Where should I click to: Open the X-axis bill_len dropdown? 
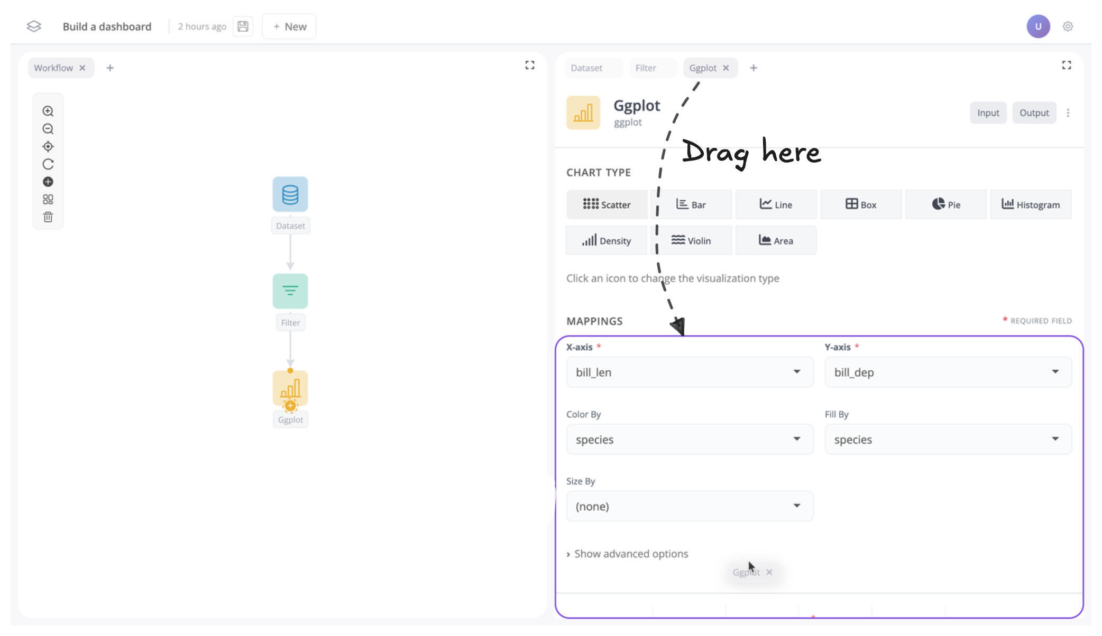pyautogui.click(x=690, y=372)
